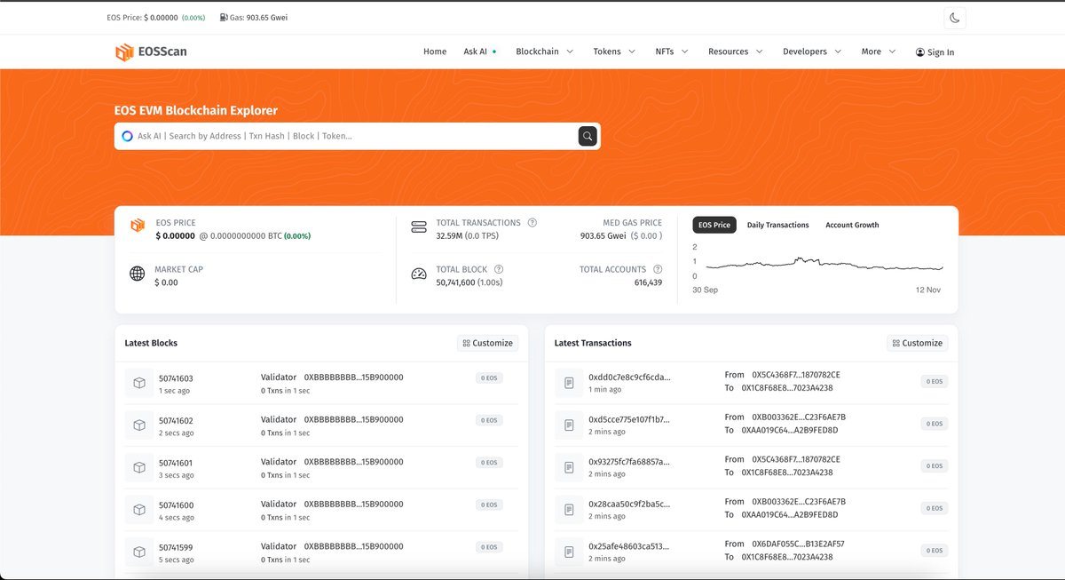Toggle dark mode moon icon
This screenshot has width=1065, height=580.
(955, 18)
